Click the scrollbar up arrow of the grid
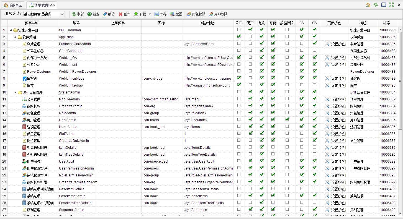Viewport: 403px width, 219px height. click(400, 29)
